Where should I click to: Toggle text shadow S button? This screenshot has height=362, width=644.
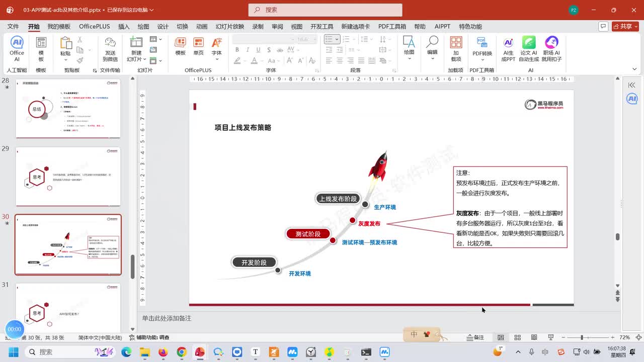coord(269,50)
